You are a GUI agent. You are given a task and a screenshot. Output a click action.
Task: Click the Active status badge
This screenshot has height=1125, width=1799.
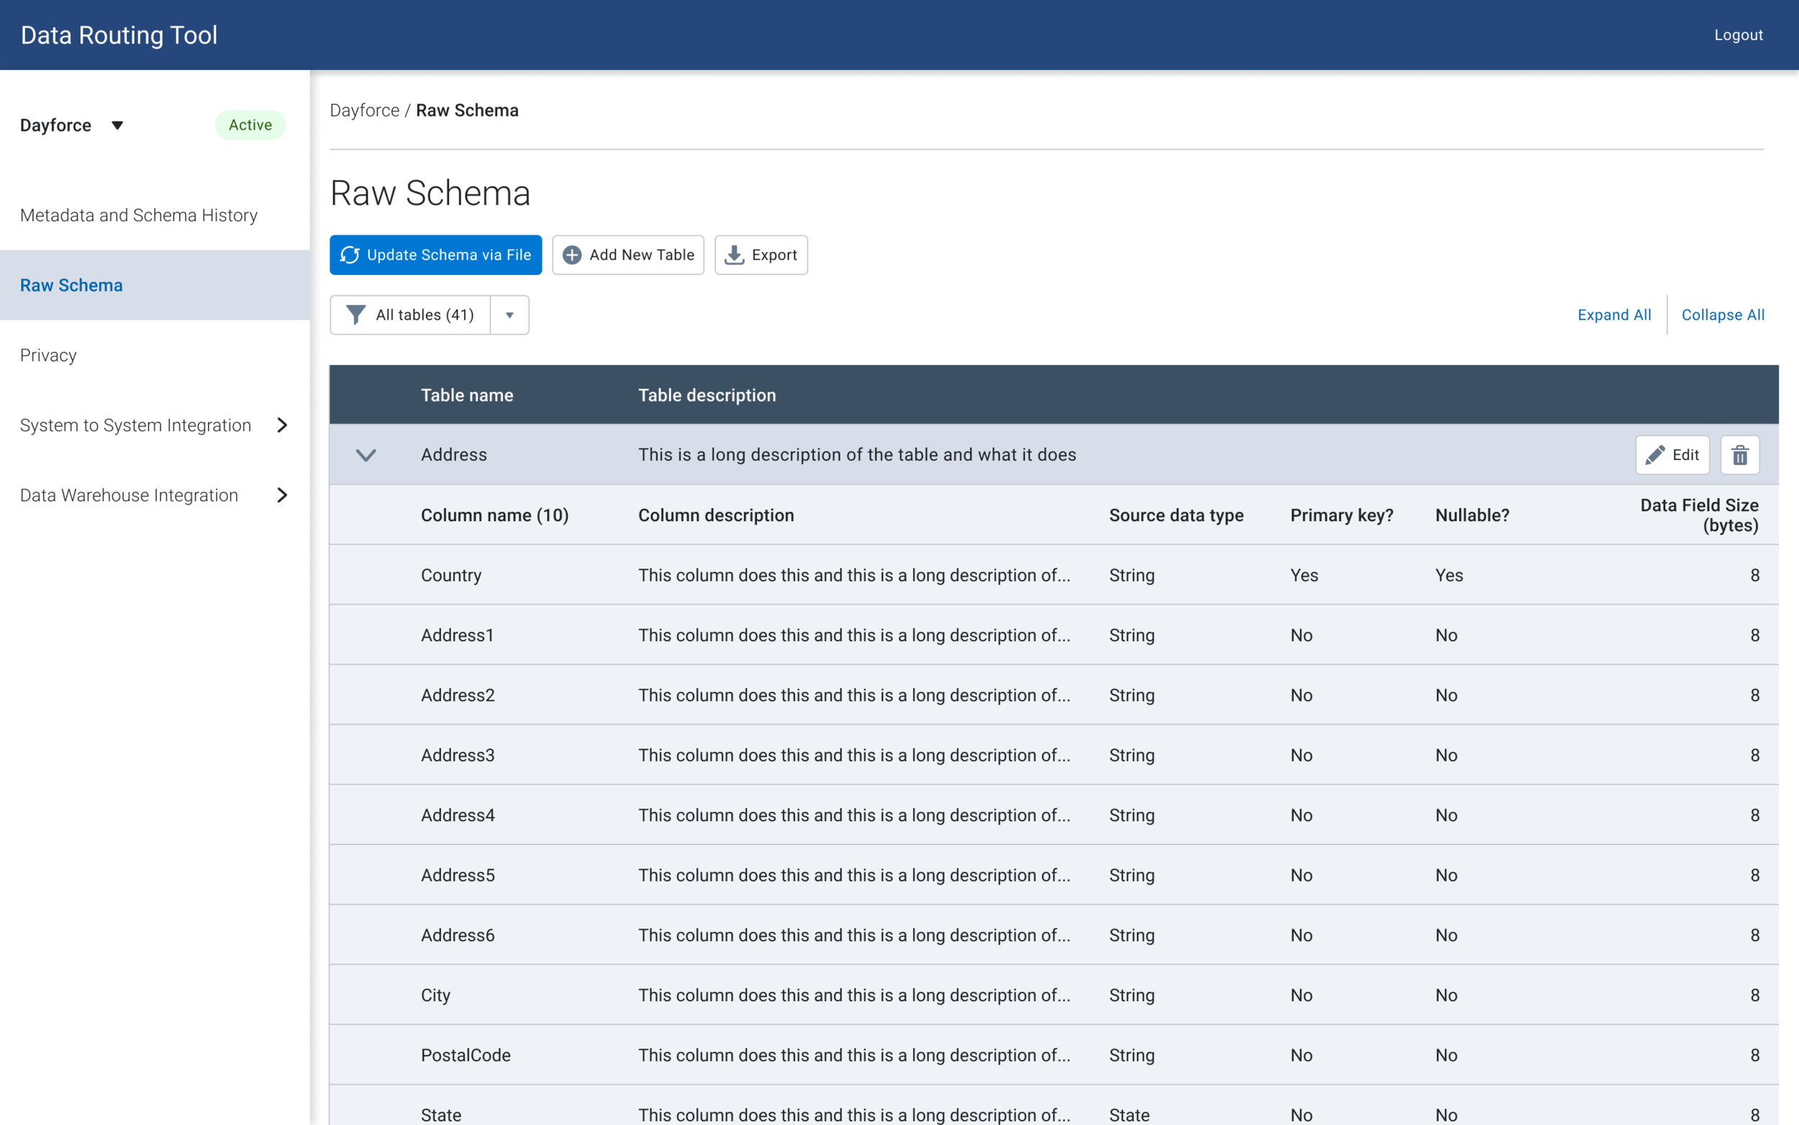coord(250,125)
